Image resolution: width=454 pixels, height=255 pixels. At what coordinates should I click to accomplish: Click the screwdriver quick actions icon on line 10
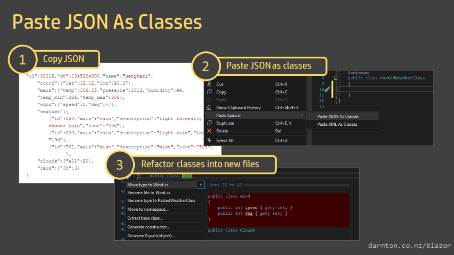click(327, 89)
